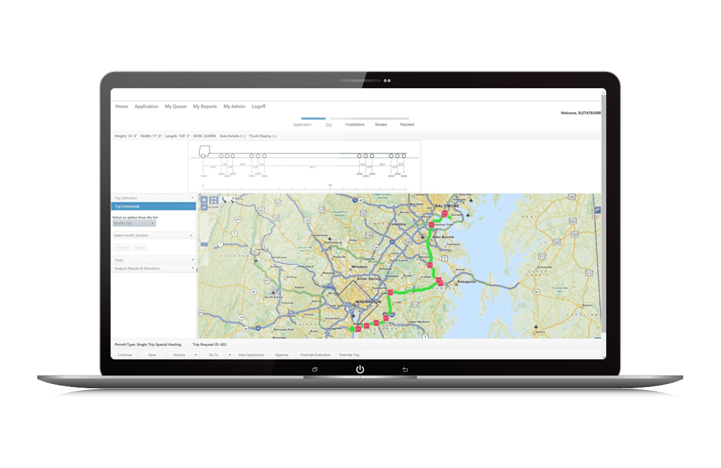This screenshot has width=721, height=468.
Task: Go to the Restrictions step tab
Action: (354, 125)
